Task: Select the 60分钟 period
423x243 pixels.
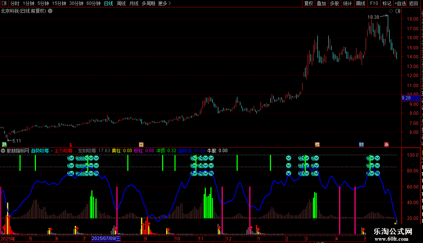Action: (94, 3)
